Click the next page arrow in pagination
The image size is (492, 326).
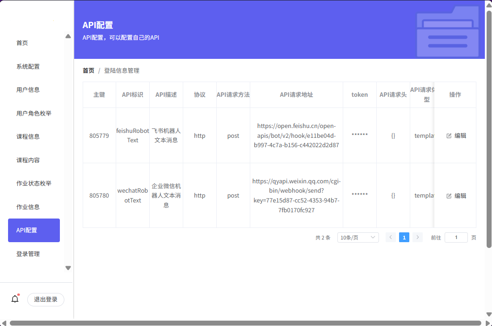point(417,237)
